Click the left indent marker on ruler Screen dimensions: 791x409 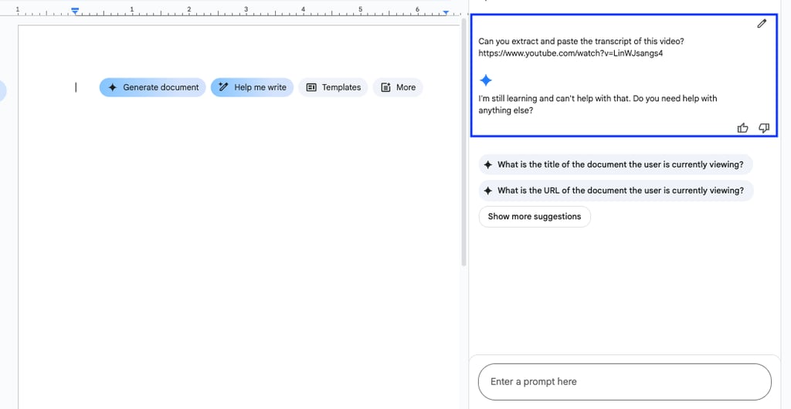point(75,10)
